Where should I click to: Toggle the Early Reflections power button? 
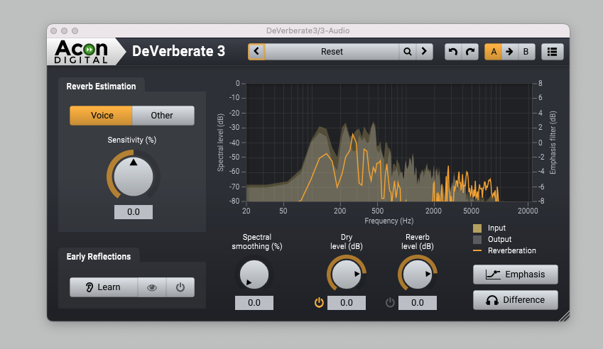tap(180, 287)
